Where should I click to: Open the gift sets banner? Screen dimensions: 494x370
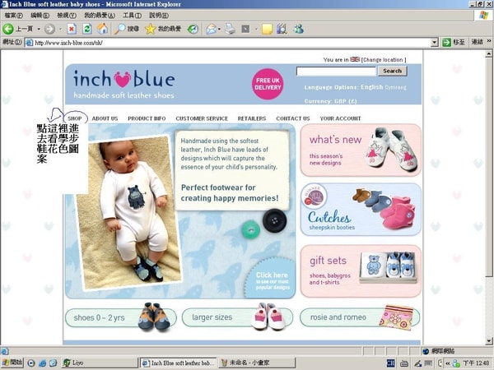pos(361,271)
